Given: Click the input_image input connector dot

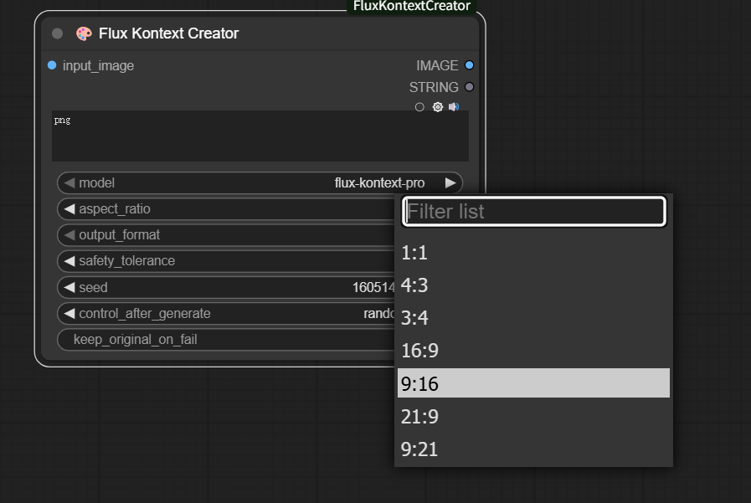Looking at the screenshot, I should 52,65.
